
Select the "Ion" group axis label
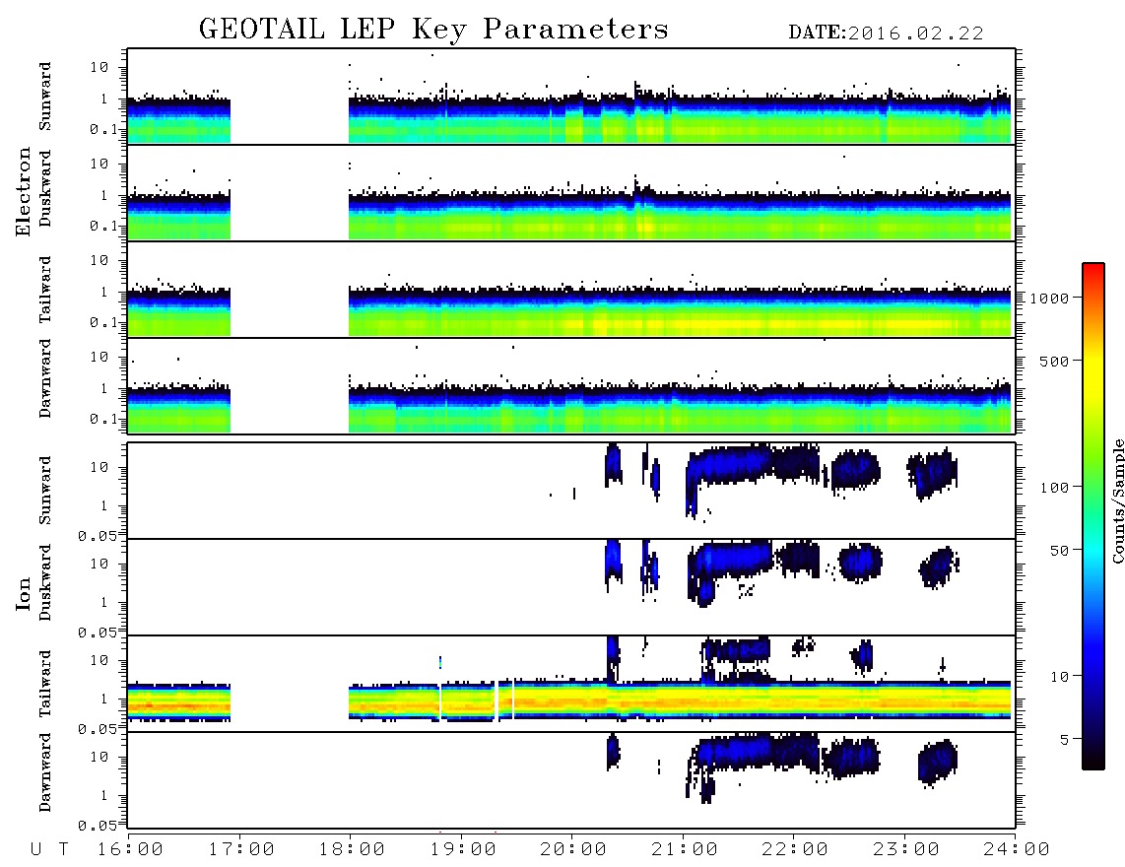[24, 593]
